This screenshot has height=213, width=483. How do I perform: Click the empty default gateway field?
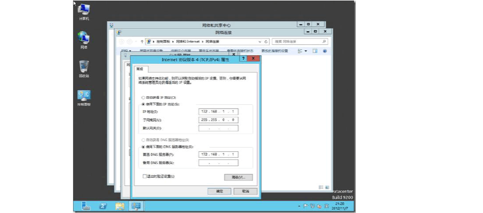pos(219,128)
